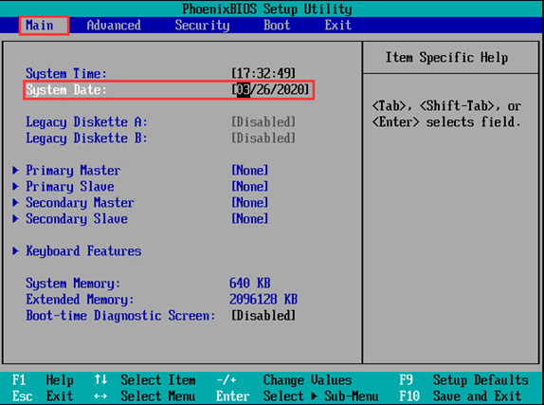Open the Keyboard Features submenu label

(x=83, y=251)
